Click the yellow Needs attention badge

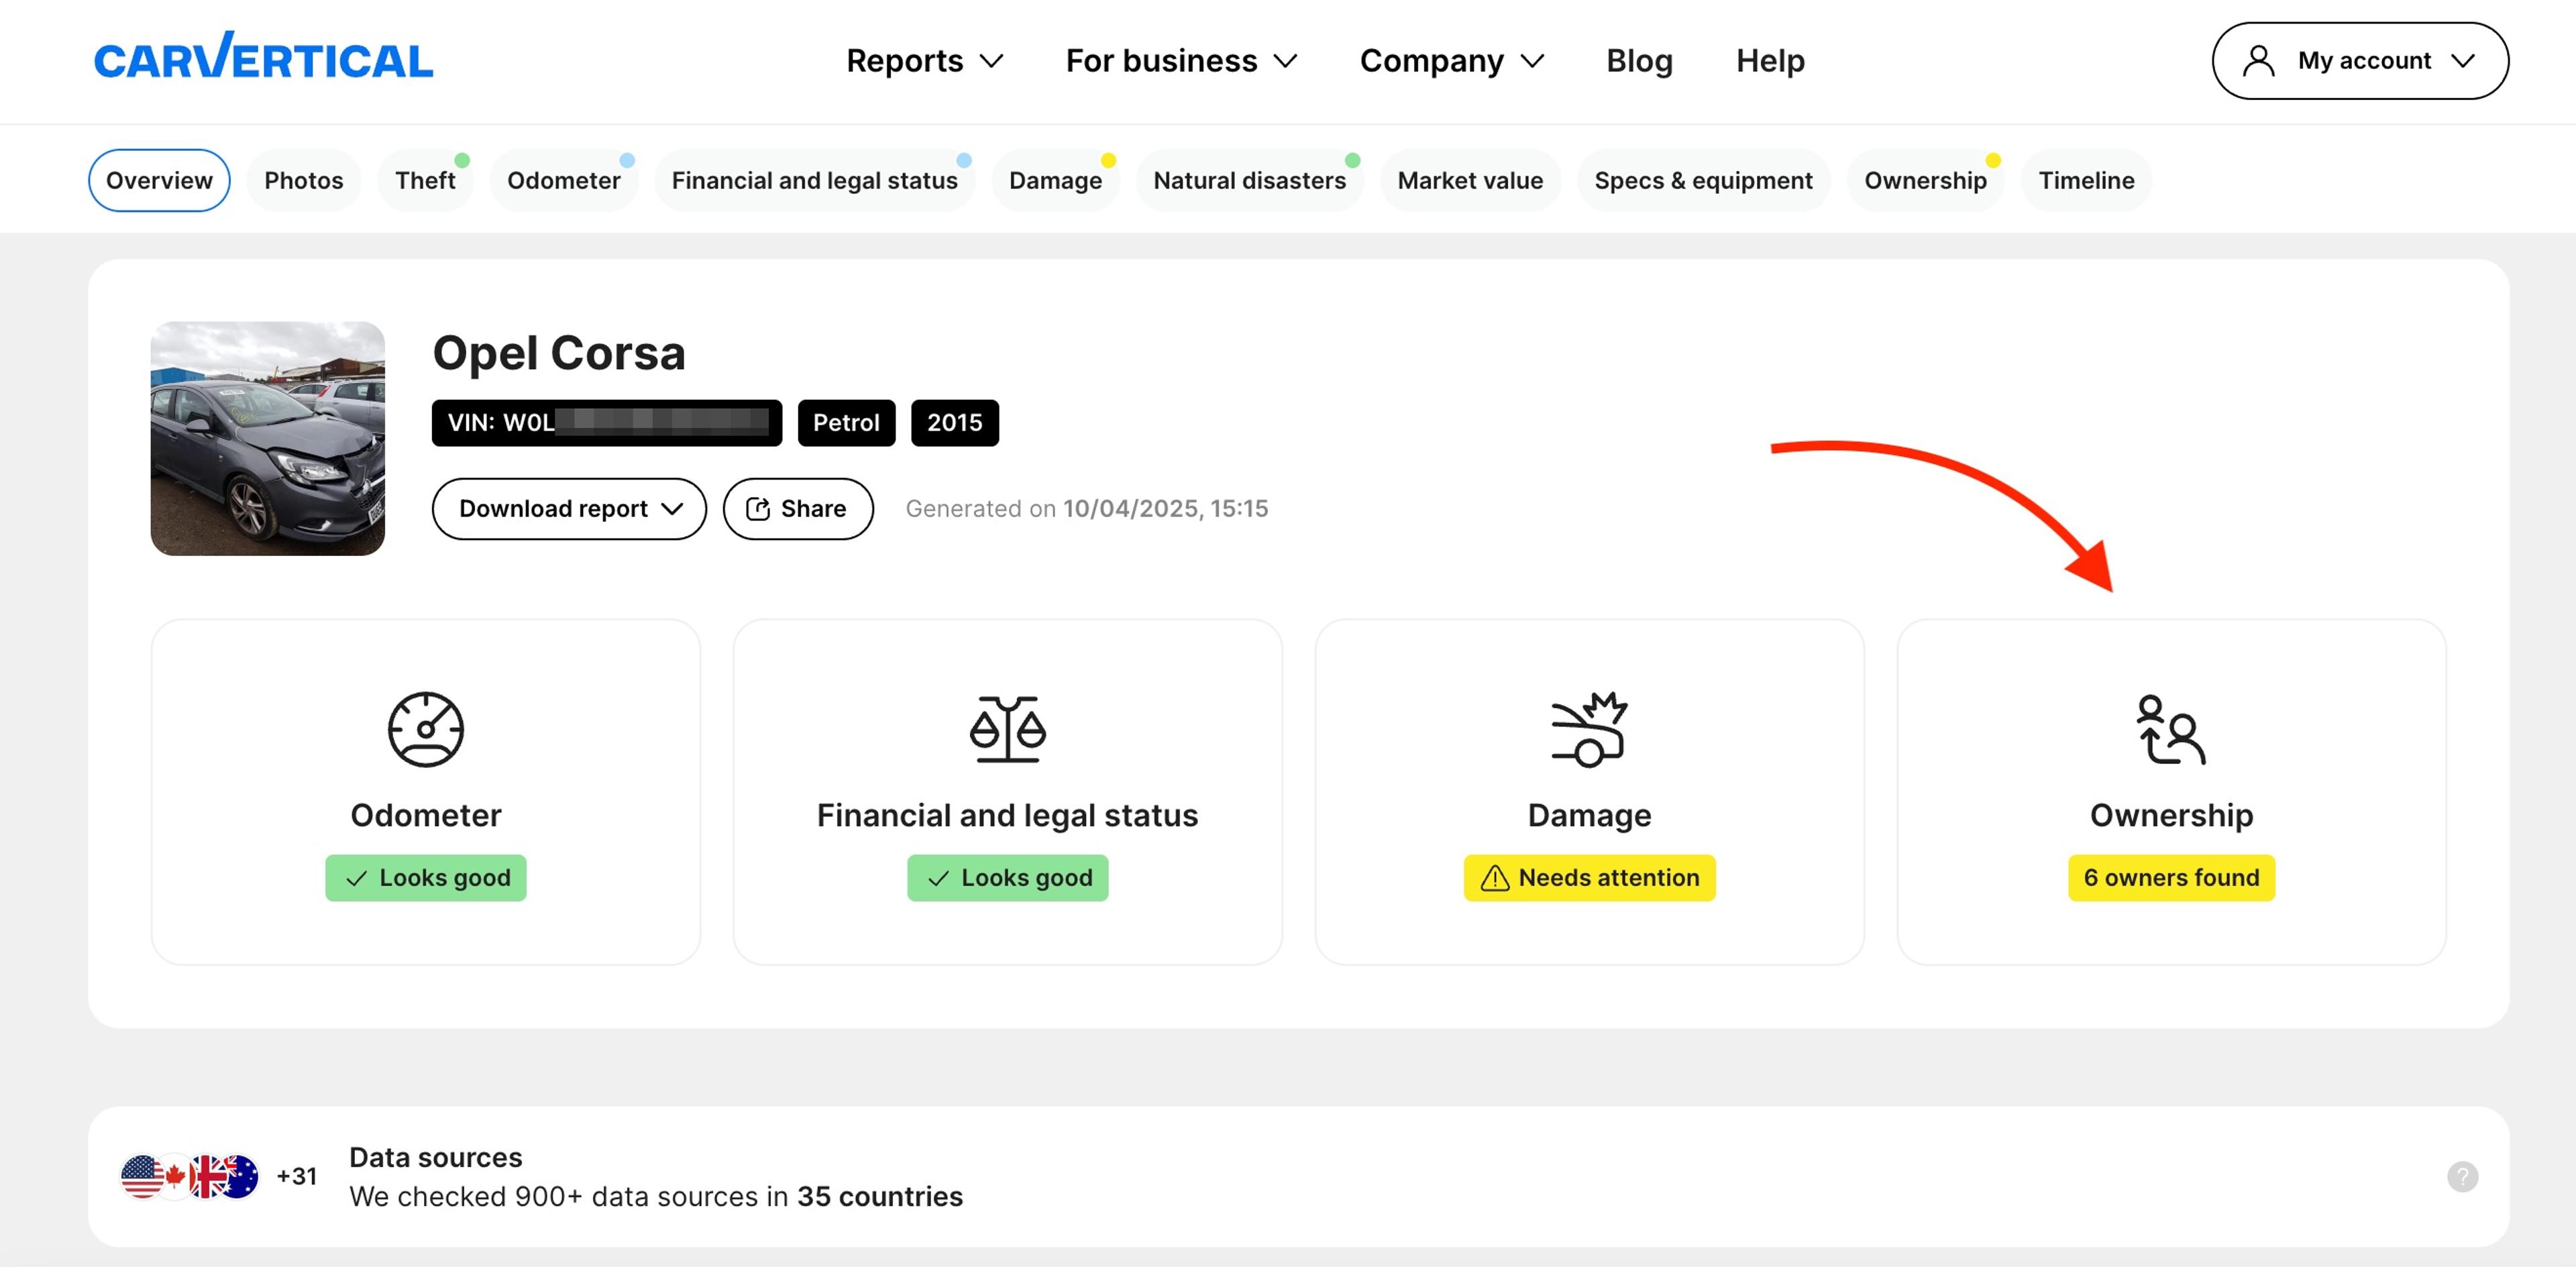click(1589, 877)
